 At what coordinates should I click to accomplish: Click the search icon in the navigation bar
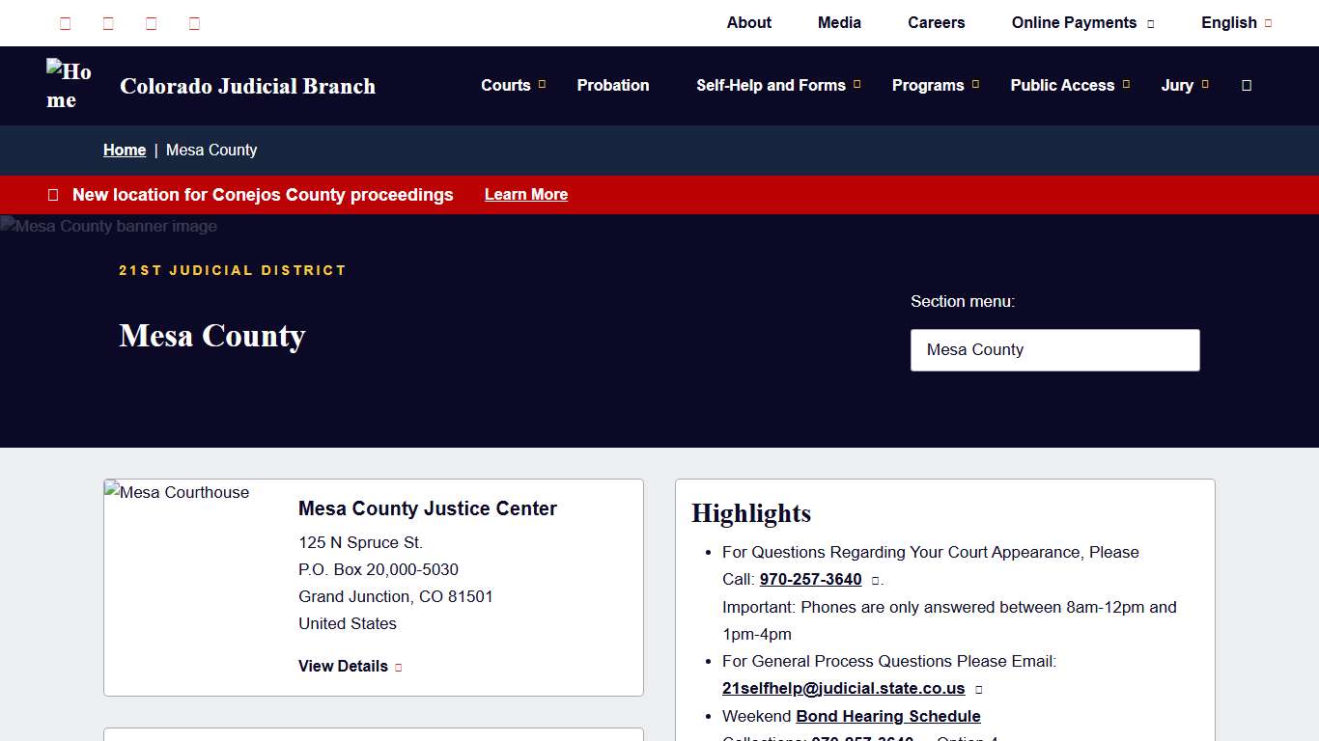[x=1246, y=85]
